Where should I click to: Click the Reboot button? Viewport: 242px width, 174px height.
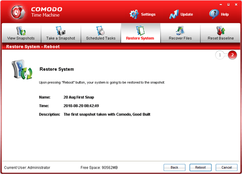(200, 168)
